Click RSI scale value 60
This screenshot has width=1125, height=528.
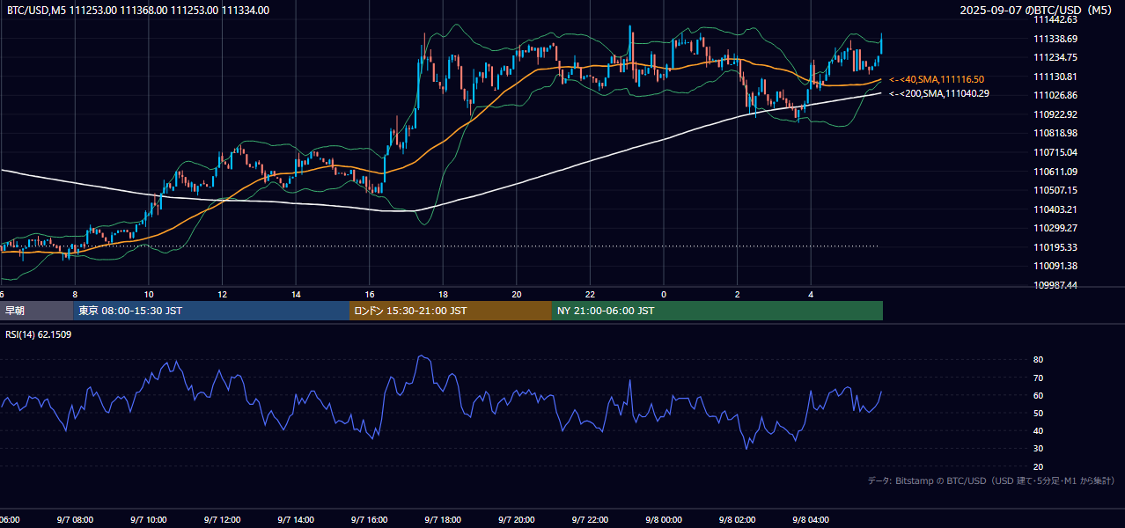tap(1038, 395)
